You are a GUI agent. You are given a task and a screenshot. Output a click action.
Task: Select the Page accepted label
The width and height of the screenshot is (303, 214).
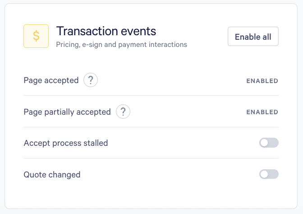51,80
